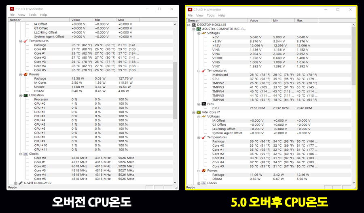The height and width of the screenshot is (213, 364).
Task: Collapse DESKTOP-NDSL445 root node
Action: click(189, 25)
